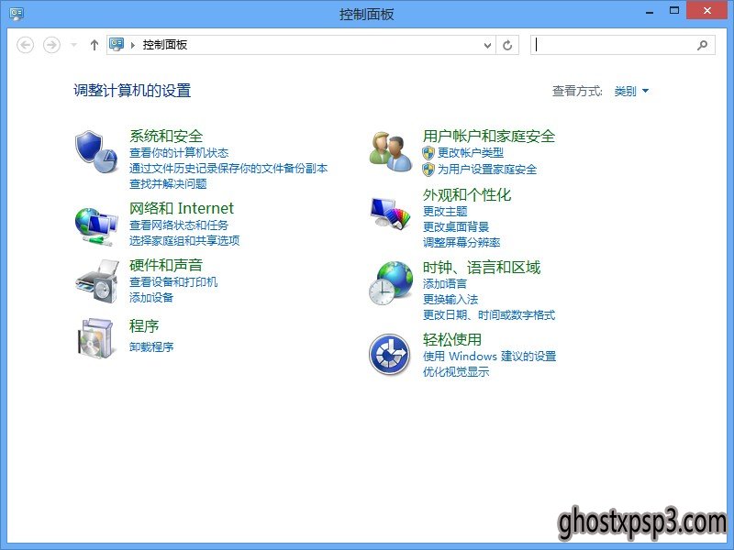Open 查看网络状态和任务
Screen dimensions: 734x550
pos(179,225)
